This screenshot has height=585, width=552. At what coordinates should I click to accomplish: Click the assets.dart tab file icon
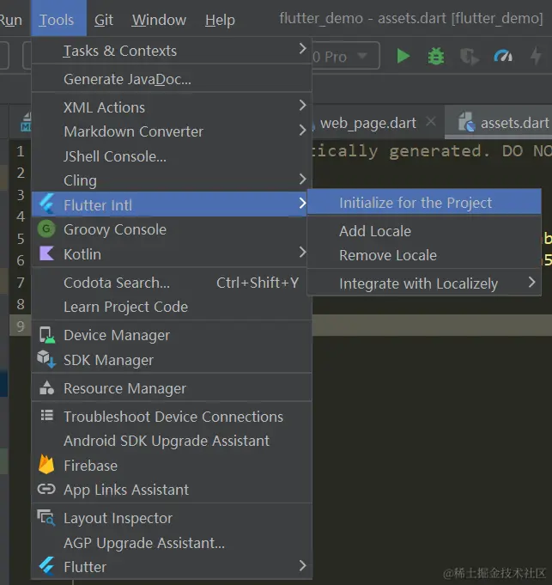467,122
